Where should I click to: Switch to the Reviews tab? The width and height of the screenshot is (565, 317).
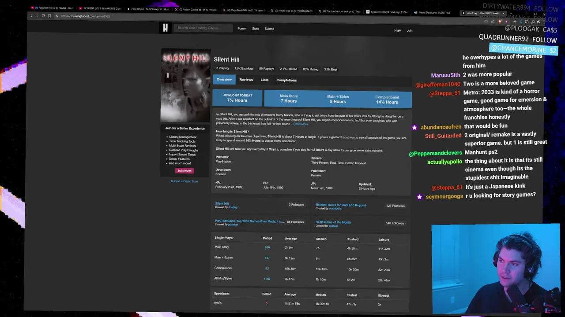click(x=246, y=80)
